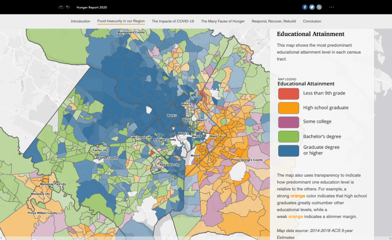Open the more options ellipsis menu
The height and width of the screenshot is (240, 392).
[x=331, y=7]
